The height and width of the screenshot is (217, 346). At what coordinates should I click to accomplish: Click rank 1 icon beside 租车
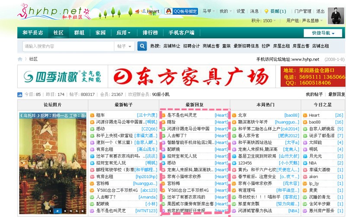(92, 115)
